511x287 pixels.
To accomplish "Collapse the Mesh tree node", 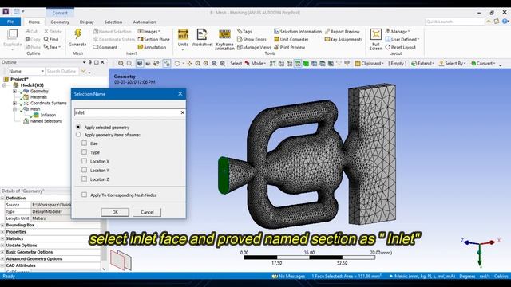I will 14,109.
